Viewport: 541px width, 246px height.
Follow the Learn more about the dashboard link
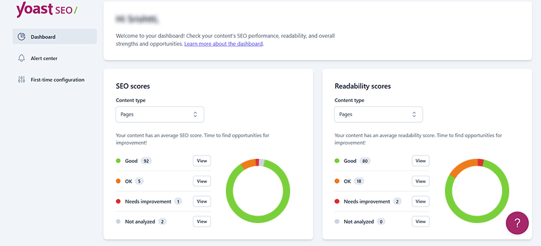point(224,44)
